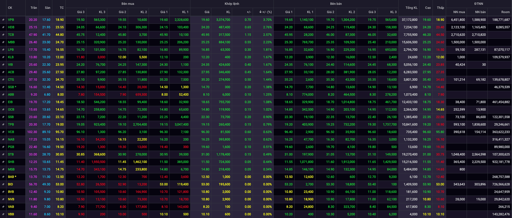Viewport: 512px width, 218px height.
Task: Pin the TPB row
Action: pyautogui.click(x=3, y=124)
